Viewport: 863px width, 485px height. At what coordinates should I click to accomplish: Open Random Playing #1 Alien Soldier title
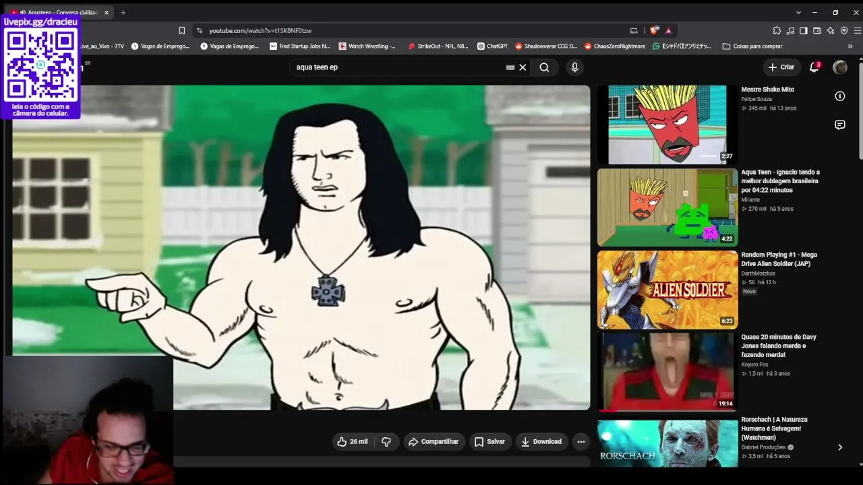point(779,259)
